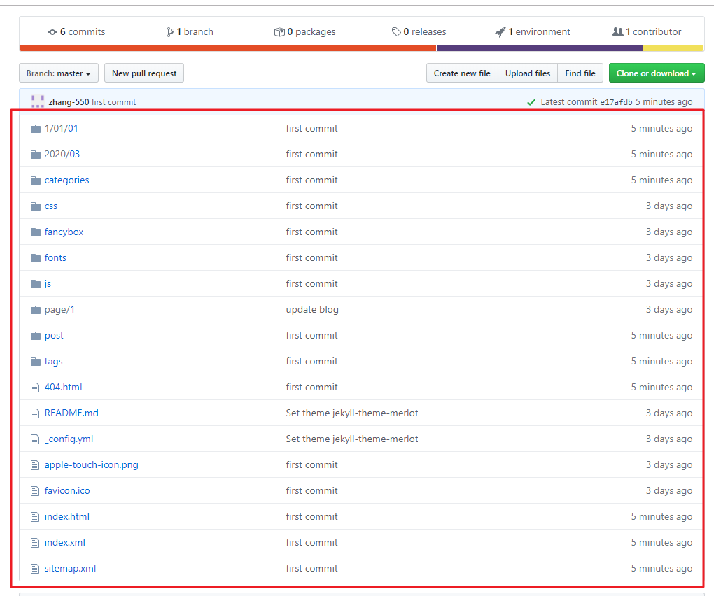
Task: Click the contributor people icon
Action: [x=617, y=32]
